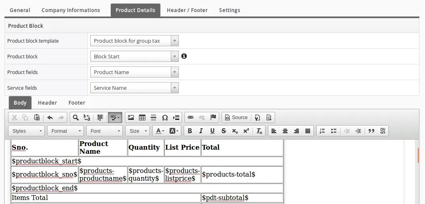
Task: Click the $products-total$ table cell
Action: (x=242, y=174)
